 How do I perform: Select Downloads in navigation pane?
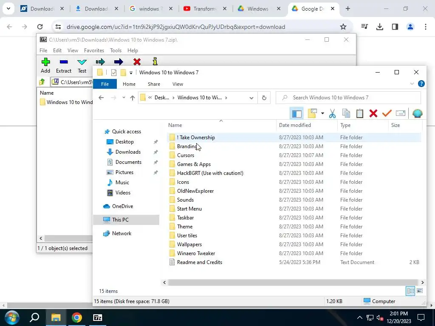pos(128,152)
